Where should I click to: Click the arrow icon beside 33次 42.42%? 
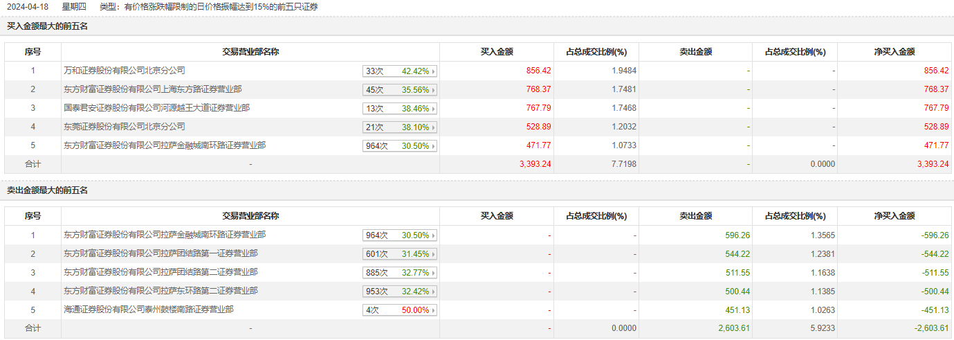pos(434,71)
